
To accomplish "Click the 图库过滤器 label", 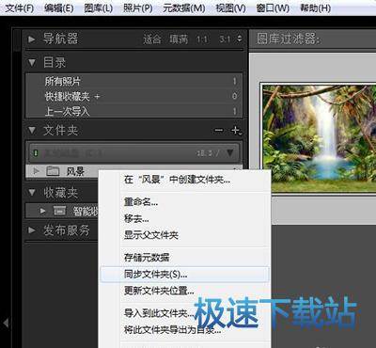I will pos(288,39).
